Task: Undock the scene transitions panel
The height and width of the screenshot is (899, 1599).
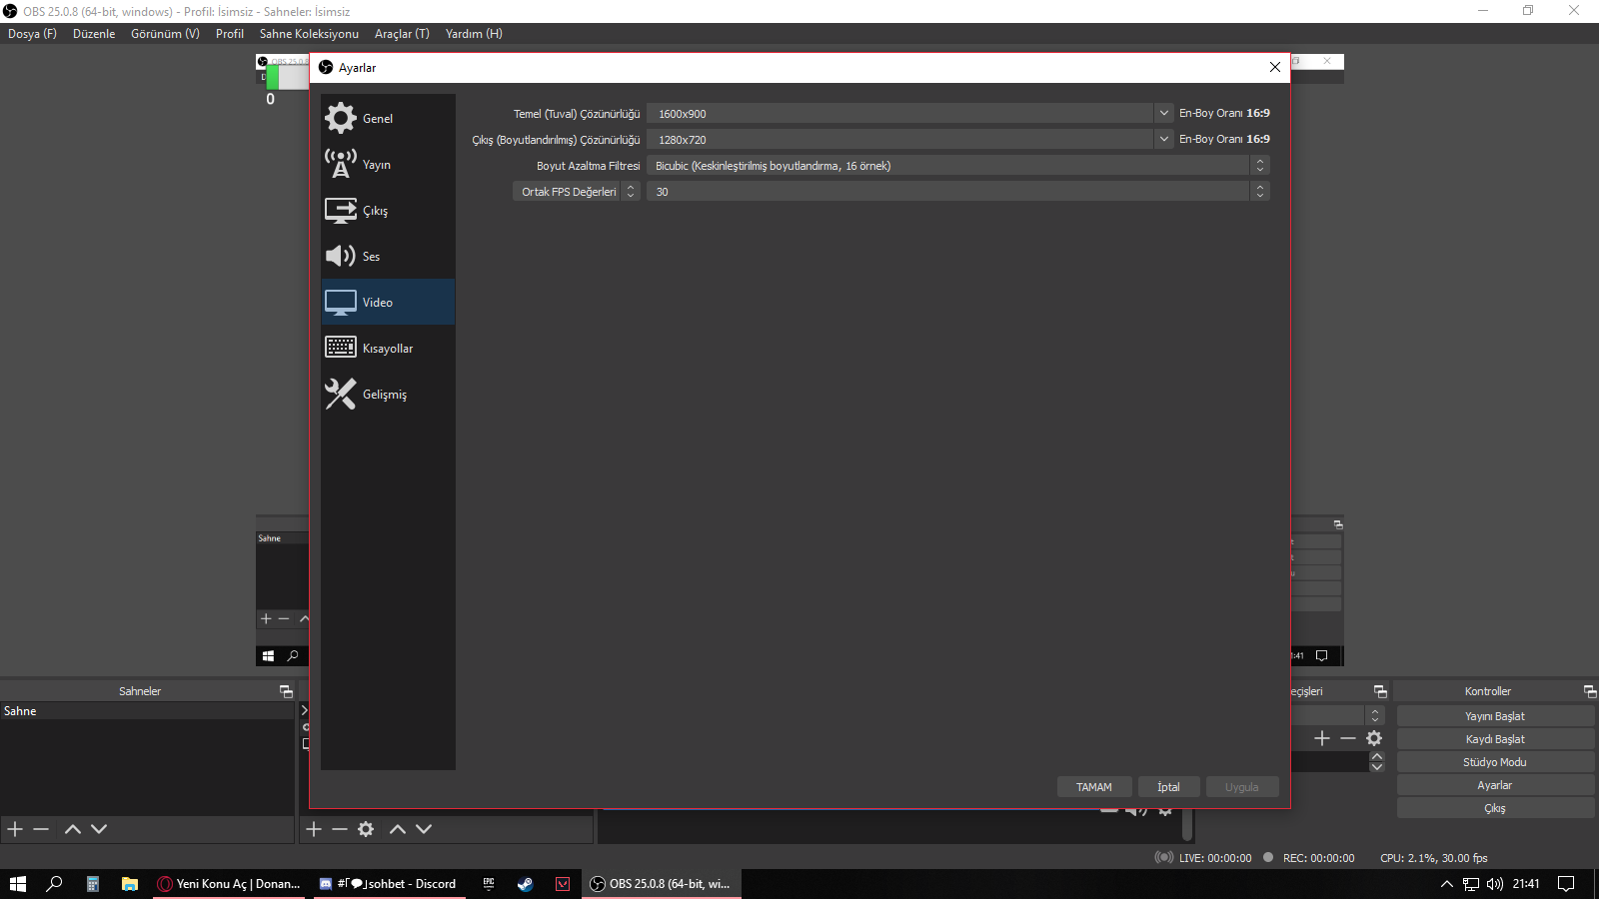Action: tap(1380, 691)
